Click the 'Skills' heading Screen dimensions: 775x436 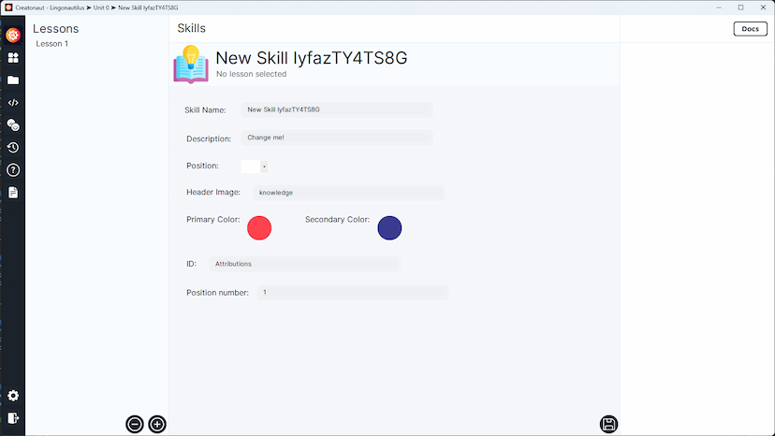191,28
